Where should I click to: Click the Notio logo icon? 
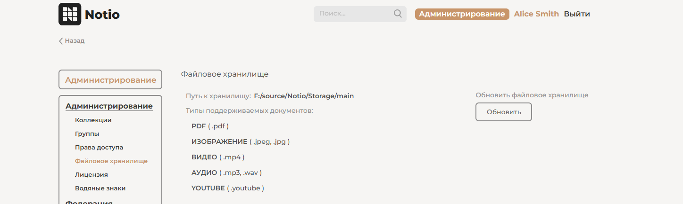click(x=70, y=14)
